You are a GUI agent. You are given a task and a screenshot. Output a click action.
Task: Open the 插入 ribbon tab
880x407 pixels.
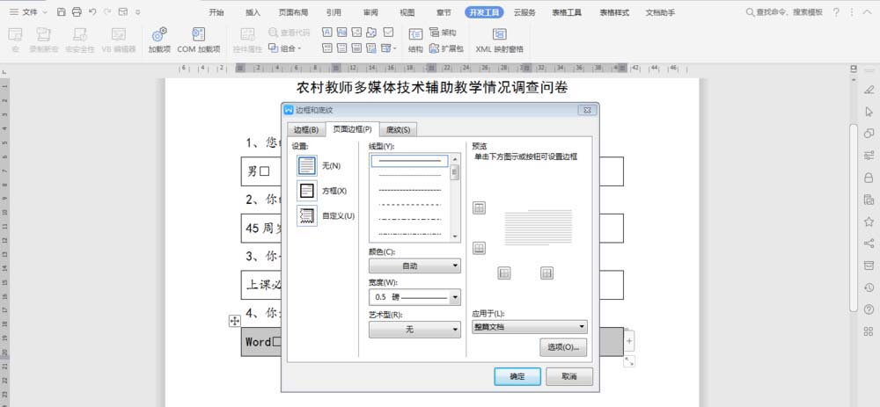point(253,12)
